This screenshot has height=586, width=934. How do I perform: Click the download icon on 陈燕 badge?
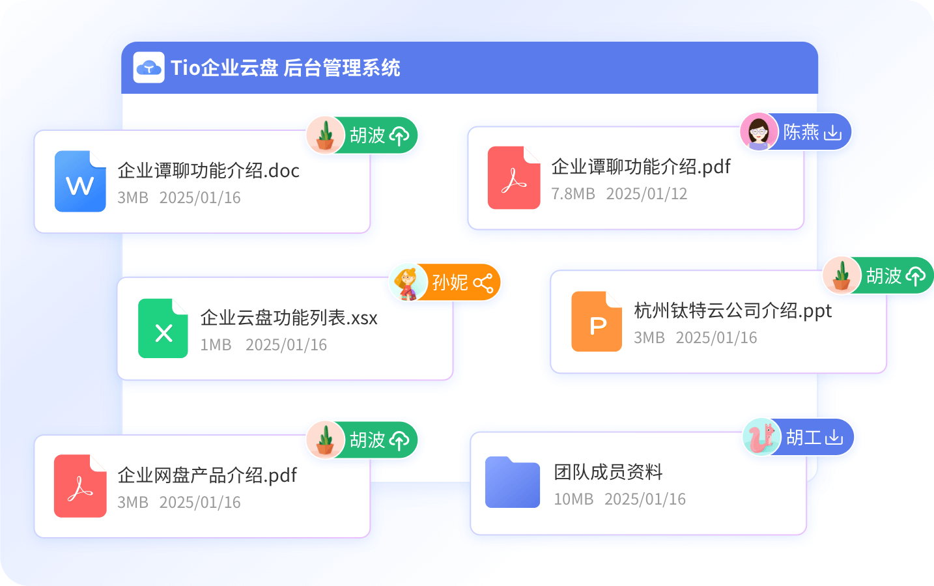[x=832, y=133]
